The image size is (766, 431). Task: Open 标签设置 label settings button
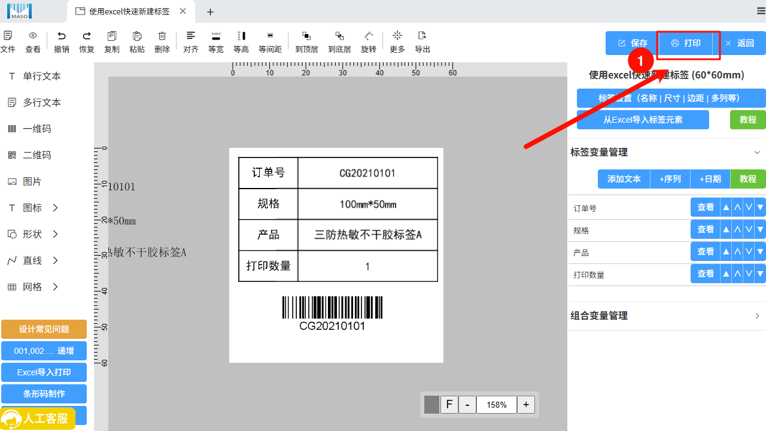[x=671, y=98]
